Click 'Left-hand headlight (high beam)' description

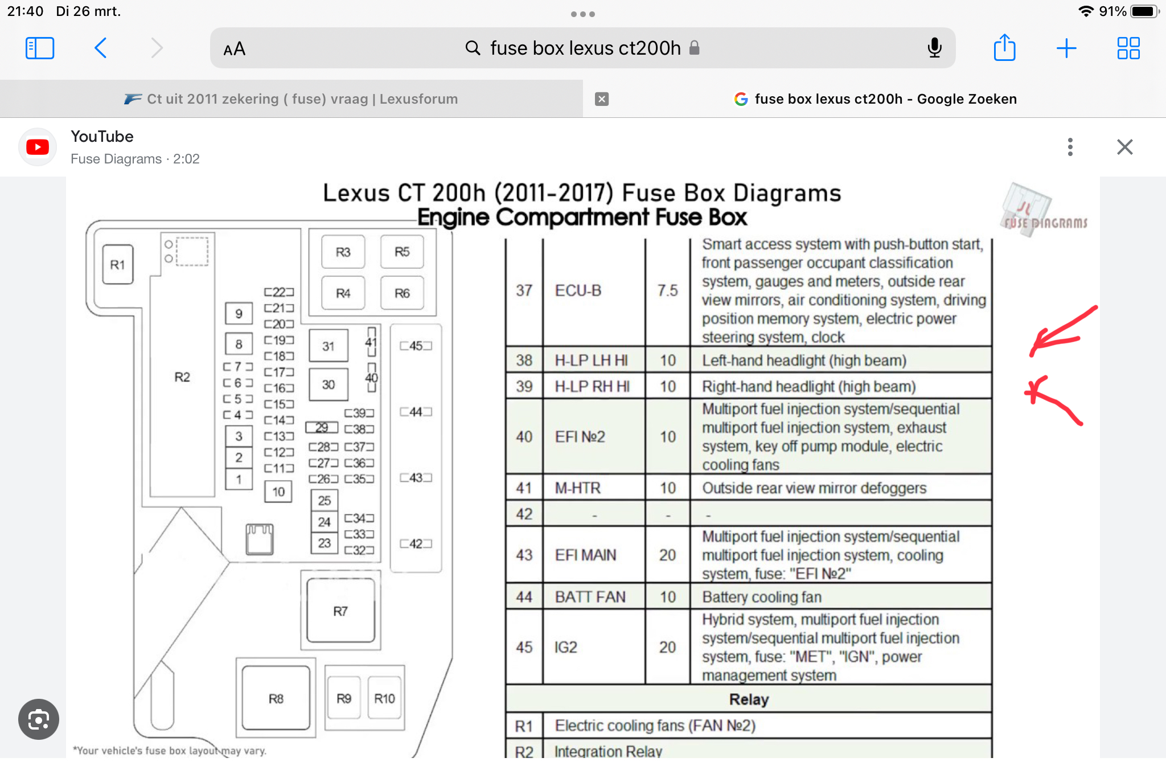(x=804, y=361)
